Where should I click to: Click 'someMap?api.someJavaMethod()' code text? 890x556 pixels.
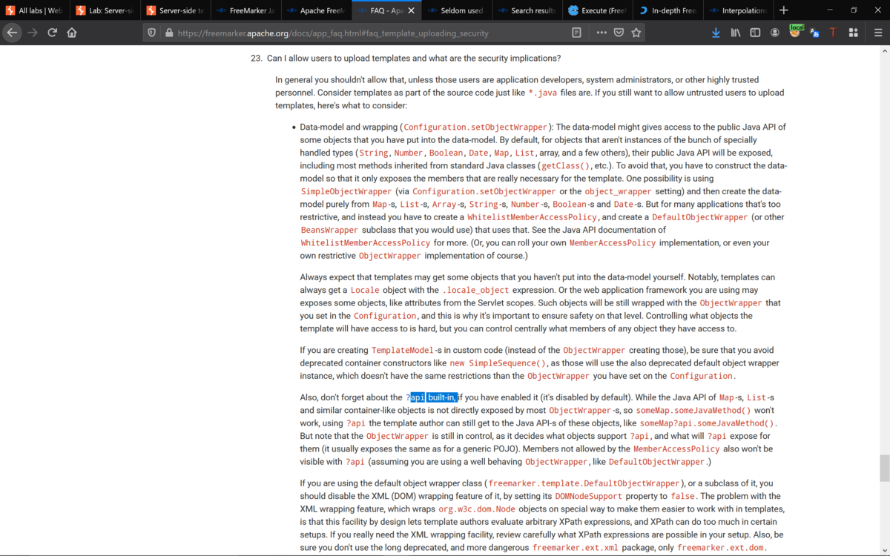point(707,423)
